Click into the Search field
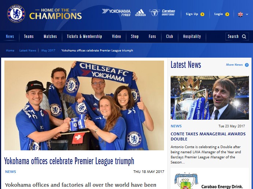The image size is (253, 189). pos(237,36)
